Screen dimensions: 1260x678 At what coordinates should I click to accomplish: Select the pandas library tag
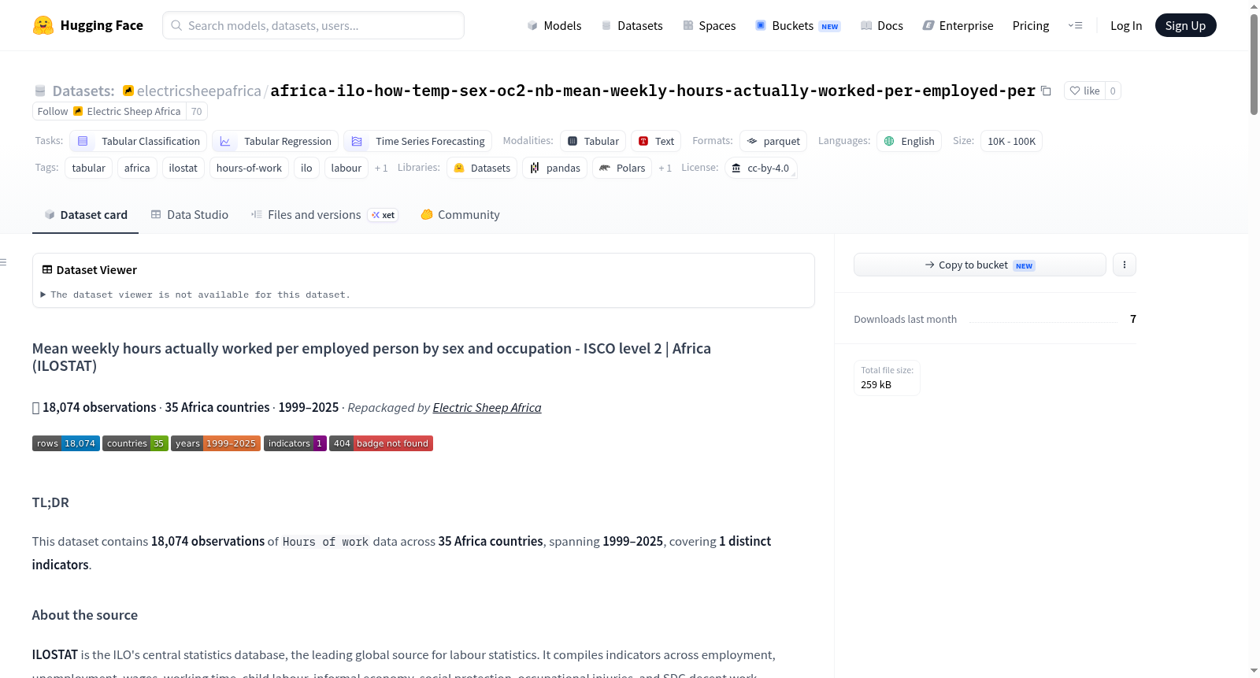(x=554, y=168)
